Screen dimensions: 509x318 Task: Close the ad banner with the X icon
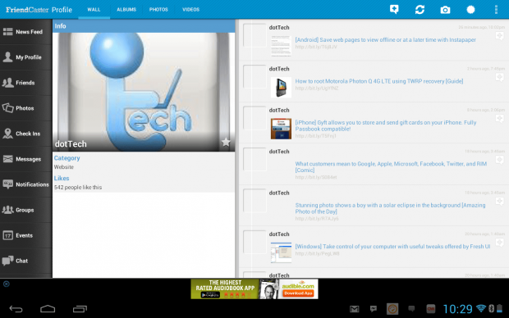coord(7,284)
